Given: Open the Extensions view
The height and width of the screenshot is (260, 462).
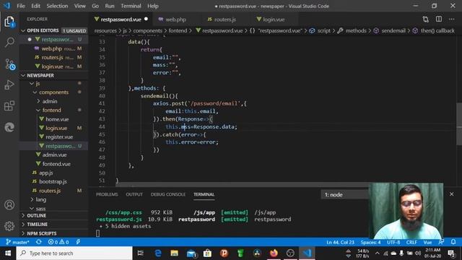Looking at the screenshot, I should (x=9, y=106).
